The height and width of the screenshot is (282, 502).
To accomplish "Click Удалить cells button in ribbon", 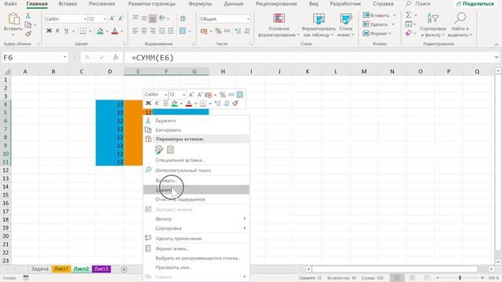I will tap(376, 24).
